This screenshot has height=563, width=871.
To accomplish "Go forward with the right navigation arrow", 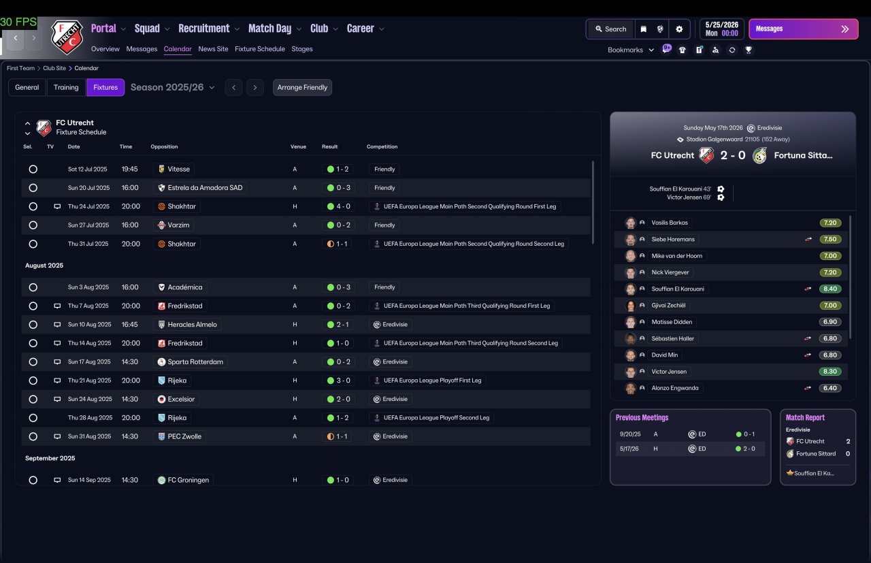I will click(33, 38).
